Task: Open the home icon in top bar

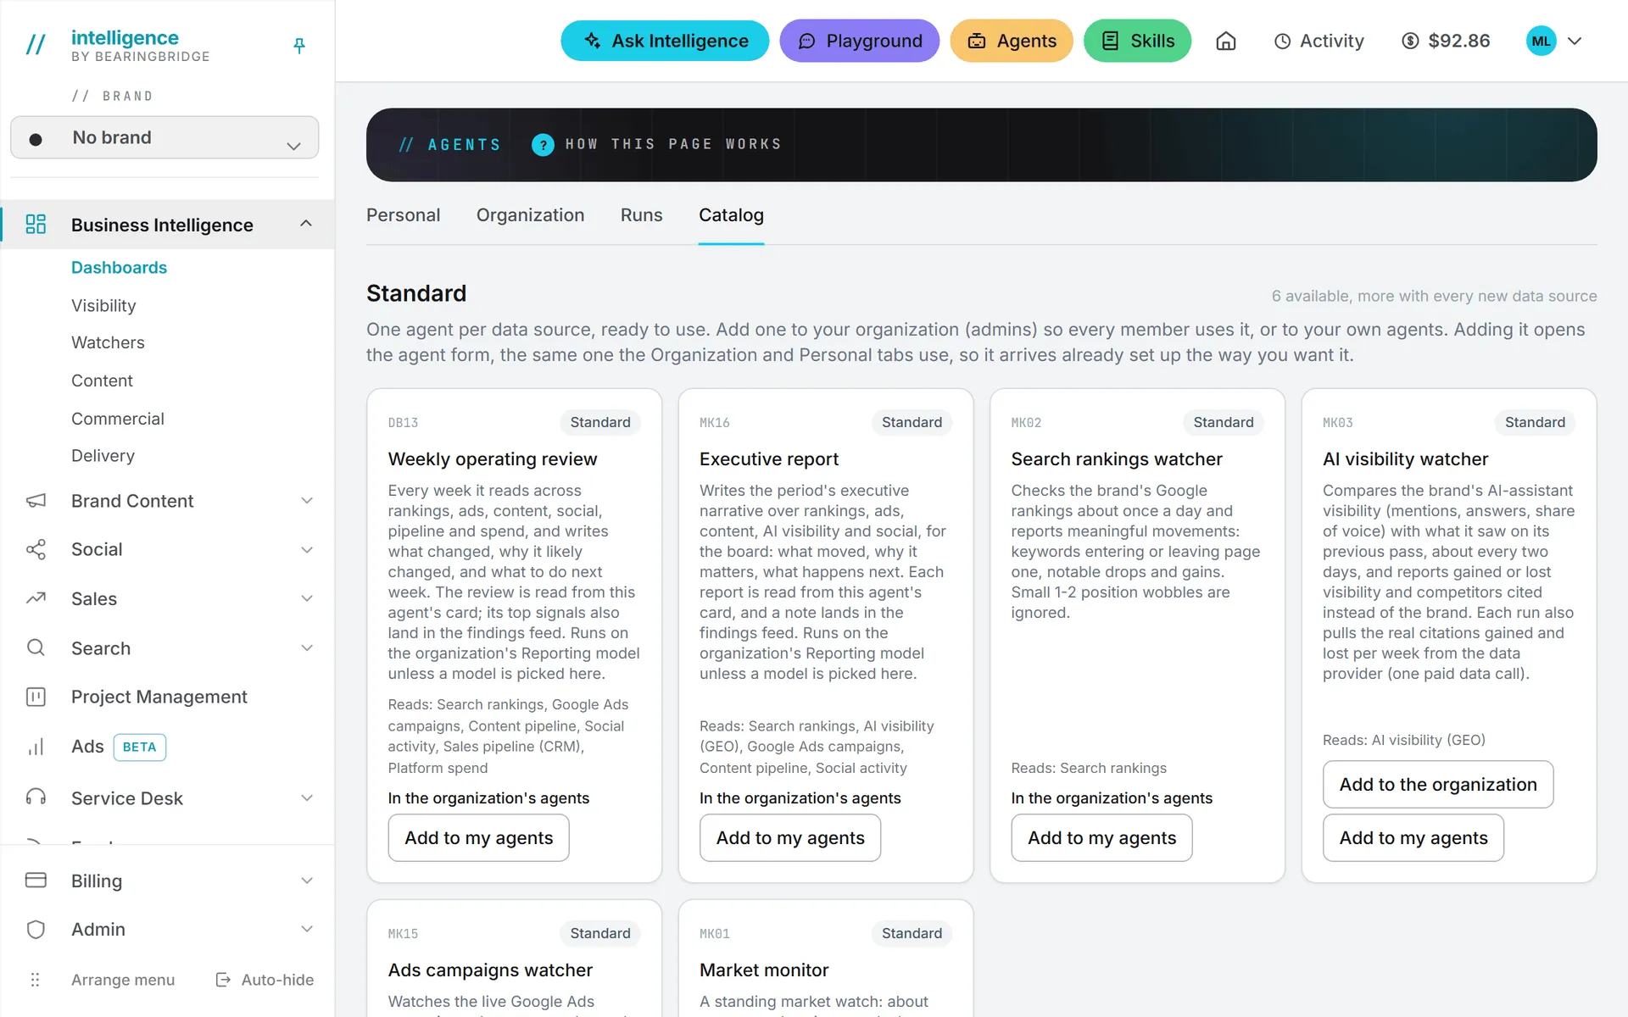Action: pos(1225,41)
